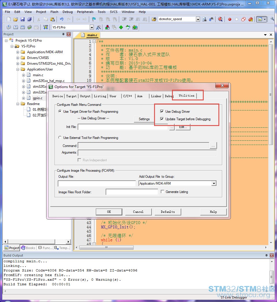Expand Application/MDK-ARM folder
The width and height of the screenshot is (277, 302).
coord(18,52)
